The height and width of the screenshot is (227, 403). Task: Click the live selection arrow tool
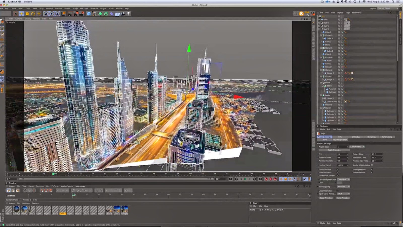point(16,14)
